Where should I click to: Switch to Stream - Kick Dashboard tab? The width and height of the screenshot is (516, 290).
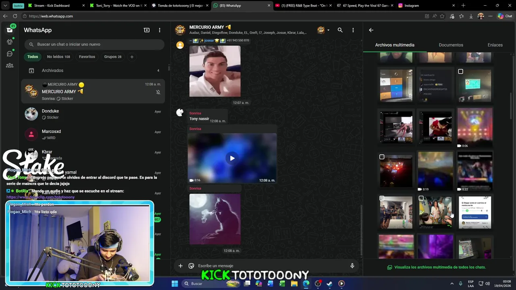[x=57, y=6]
